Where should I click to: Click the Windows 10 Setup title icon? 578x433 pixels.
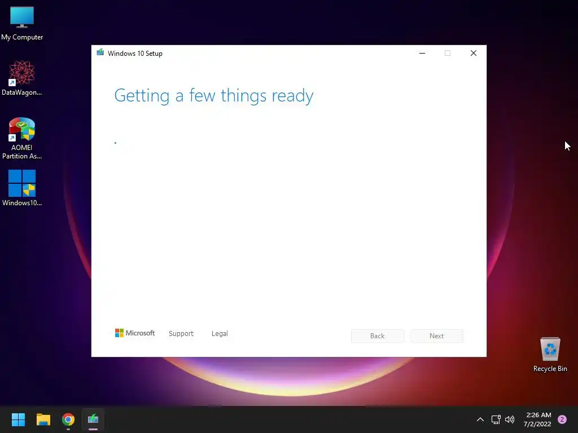[x=100, y=52]
